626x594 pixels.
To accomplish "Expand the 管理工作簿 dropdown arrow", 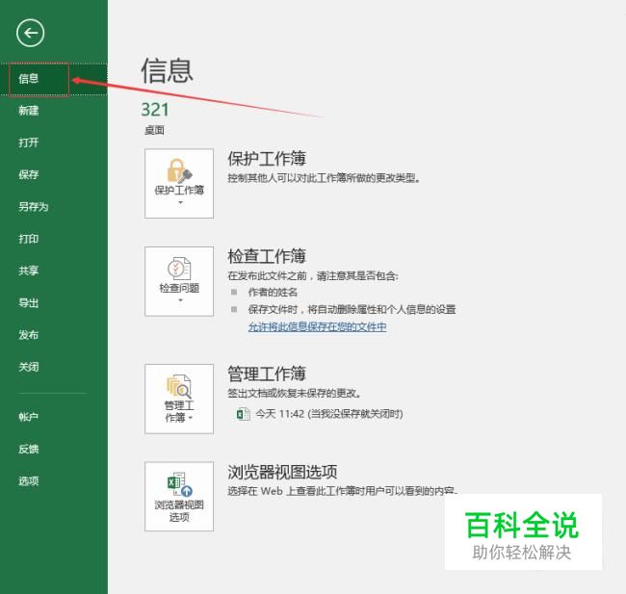I will click(191, 418).
